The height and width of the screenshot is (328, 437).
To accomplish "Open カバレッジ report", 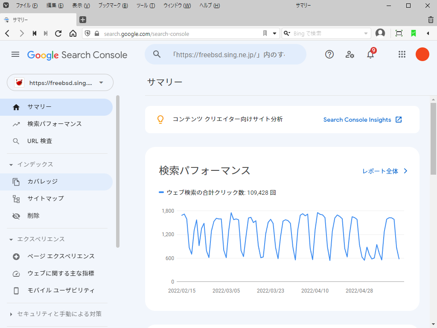I will (x=56, y=182).
